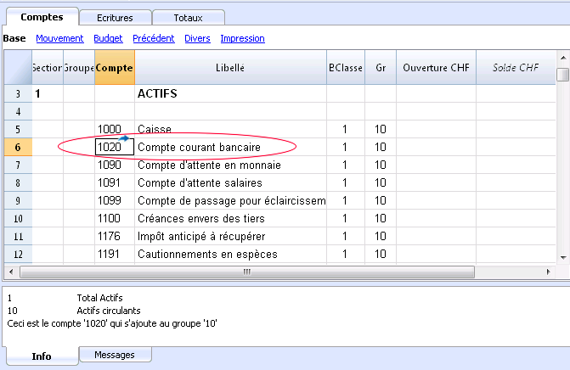The width and height of the screenshot is (570, 370).
Task: Open the Messages tab
Action: tap(115, 355)
